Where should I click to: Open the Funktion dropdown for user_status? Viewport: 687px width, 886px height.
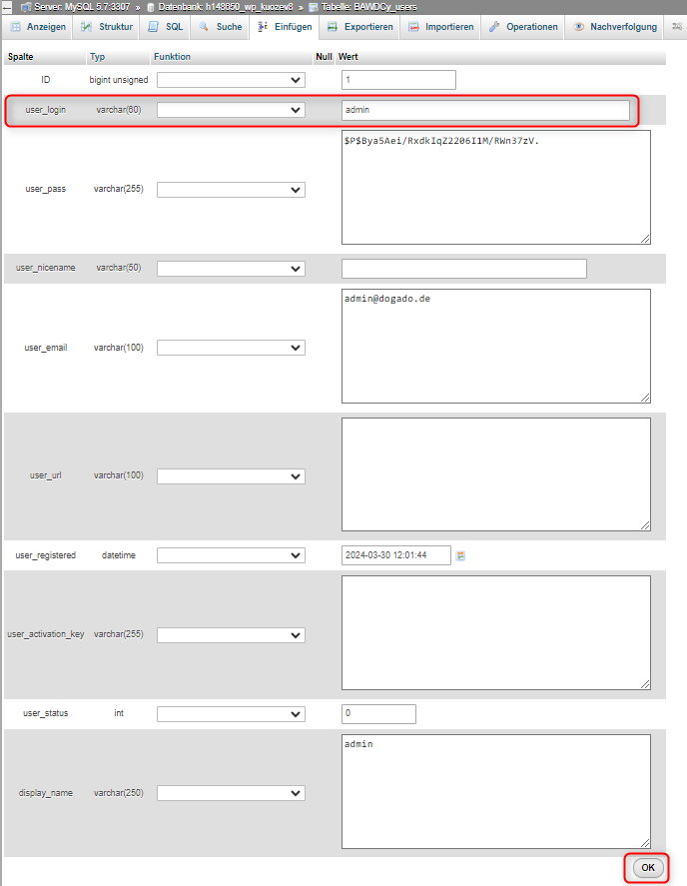pyautogui.click(x=231, y=714)
